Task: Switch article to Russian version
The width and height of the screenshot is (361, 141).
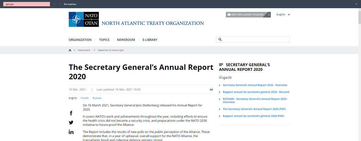Action: (97, 98)
